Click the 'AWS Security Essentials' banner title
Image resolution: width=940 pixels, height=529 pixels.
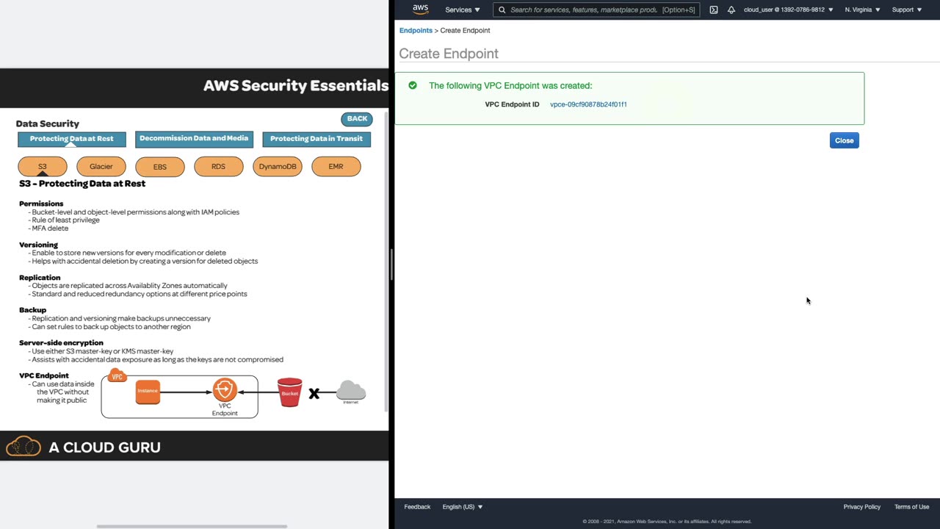tap(295, 86)
